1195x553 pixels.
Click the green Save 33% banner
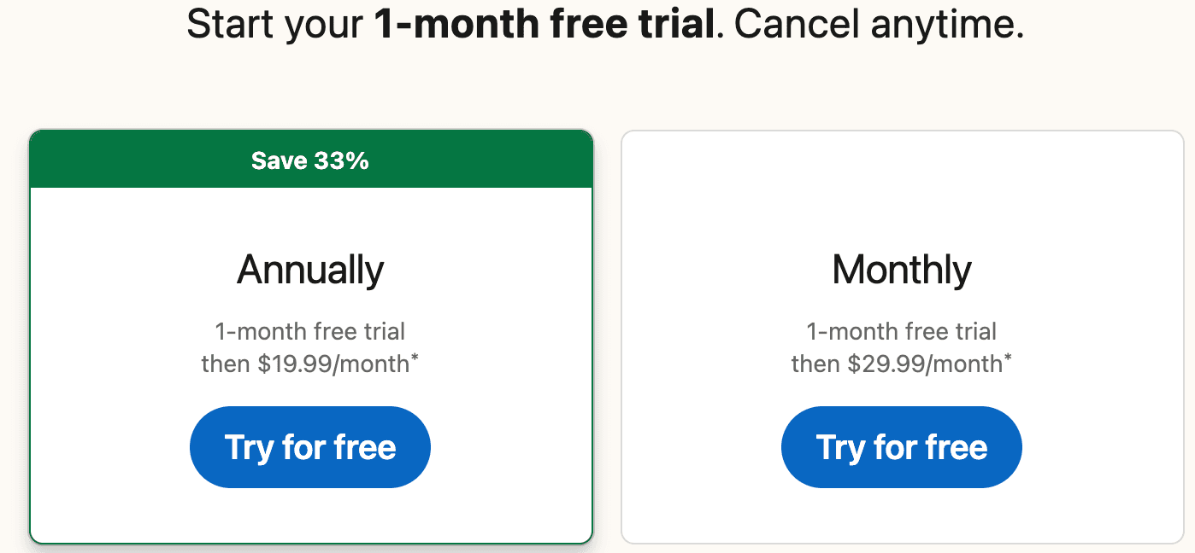[310, 160]
